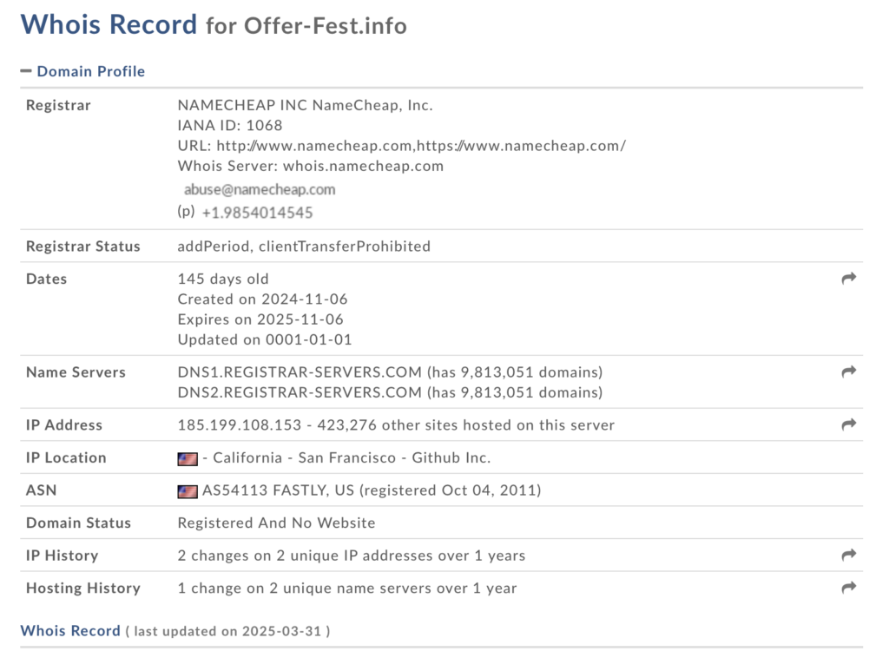
Task: Click the registrar phone number +1.9854014545
Action: (x=257, y=213)
